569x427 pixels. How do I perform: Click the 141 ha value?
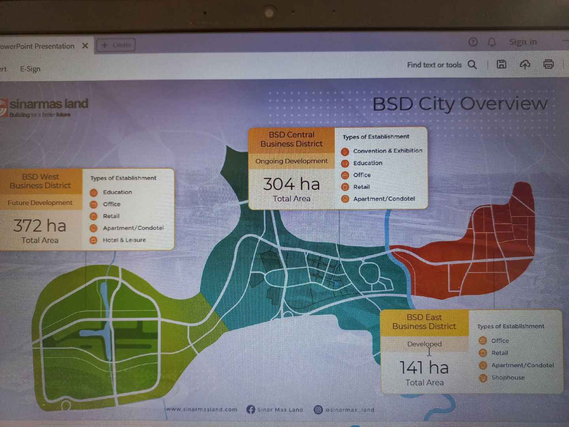click(x=424, y=368)
